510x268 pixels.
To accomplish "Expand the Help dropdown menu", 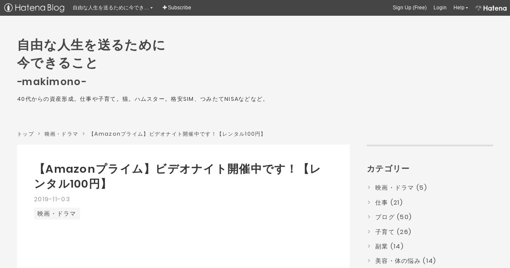I will pyautogui.click(x=461, y=8).
